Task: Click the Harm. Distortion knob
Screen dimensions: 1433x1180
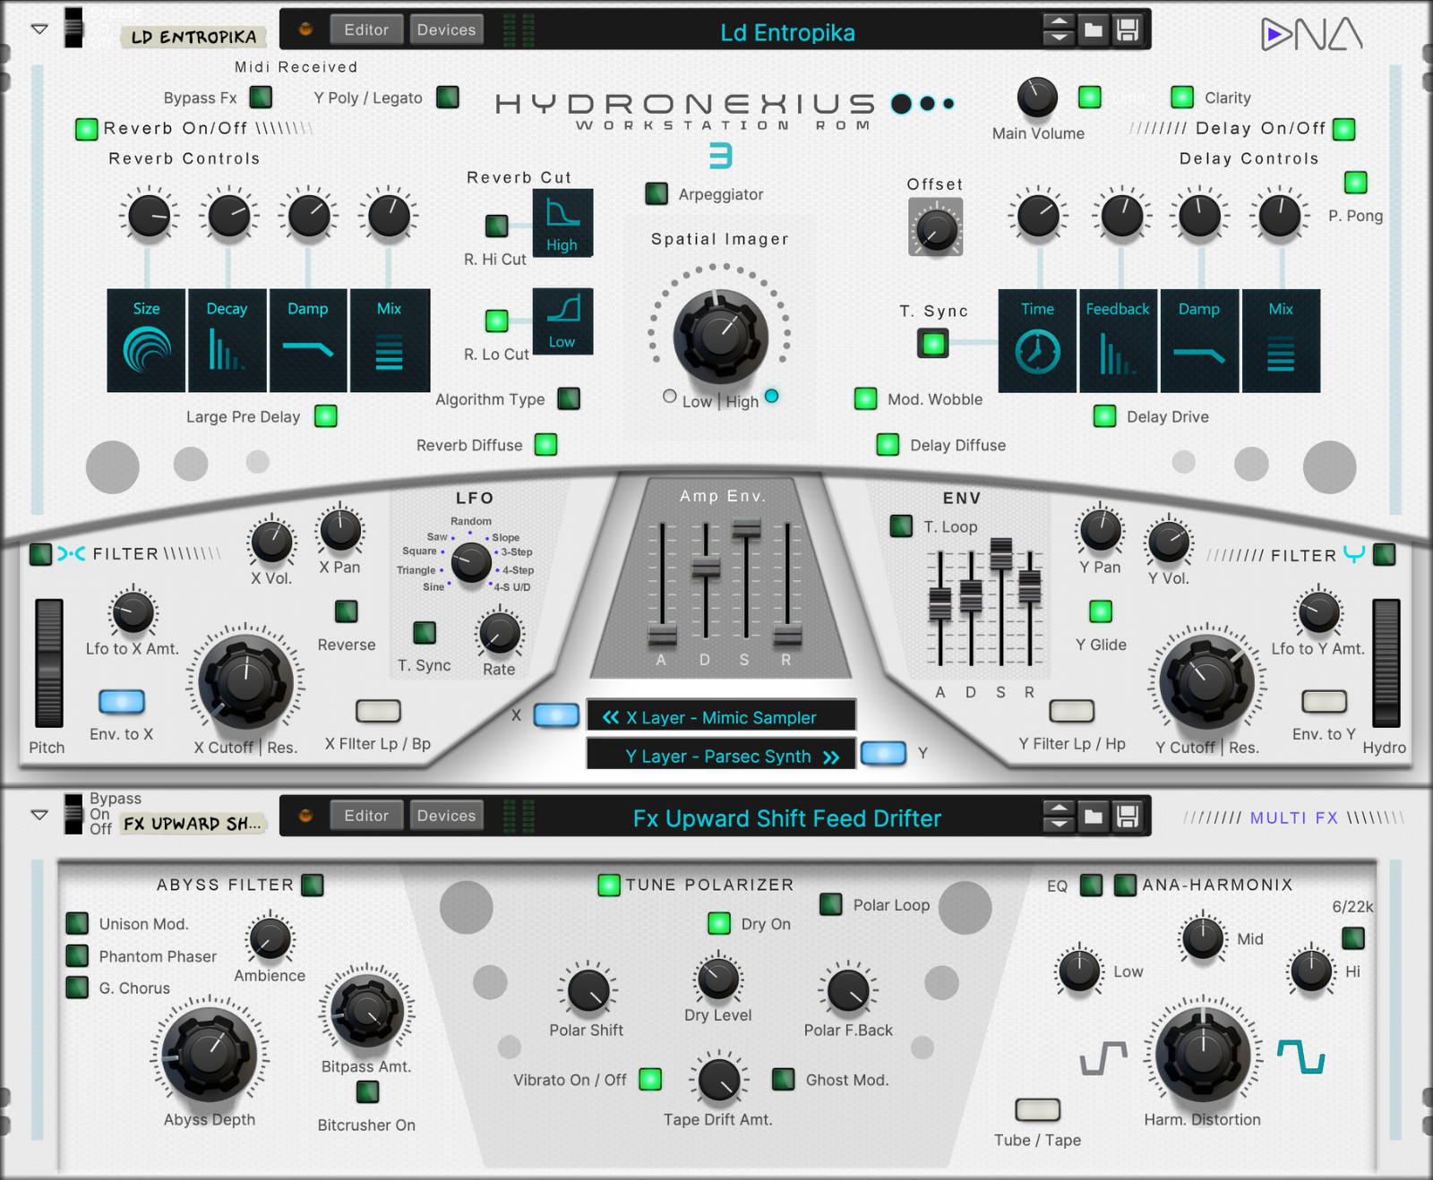Action: pyautogui.click(x=1203, y=1054)
